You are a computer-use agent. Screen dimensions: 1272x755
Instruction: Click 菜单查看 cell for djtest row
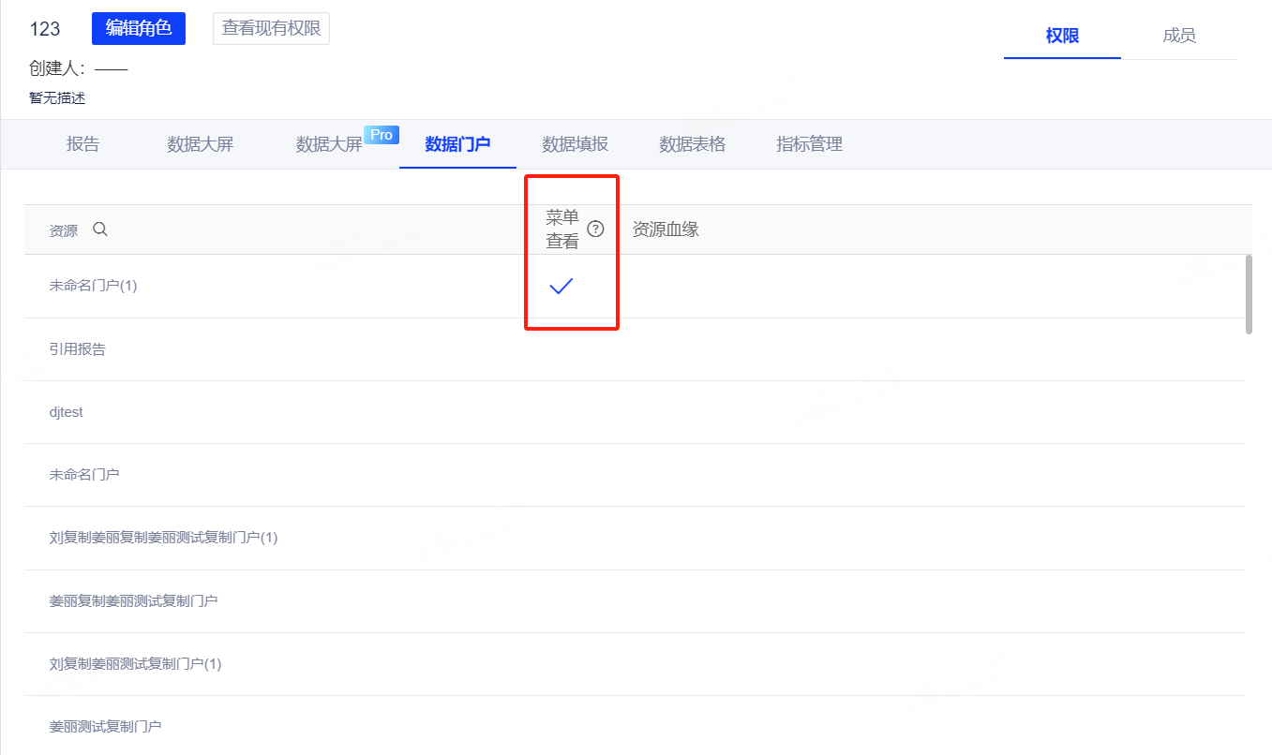(561, 412)
